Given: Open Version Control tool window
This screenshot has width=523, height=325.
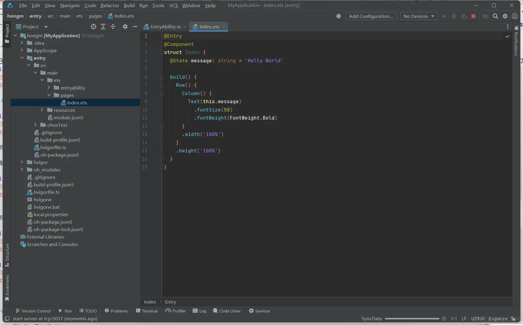Looking at the screenshot, I should coord(33,311).
